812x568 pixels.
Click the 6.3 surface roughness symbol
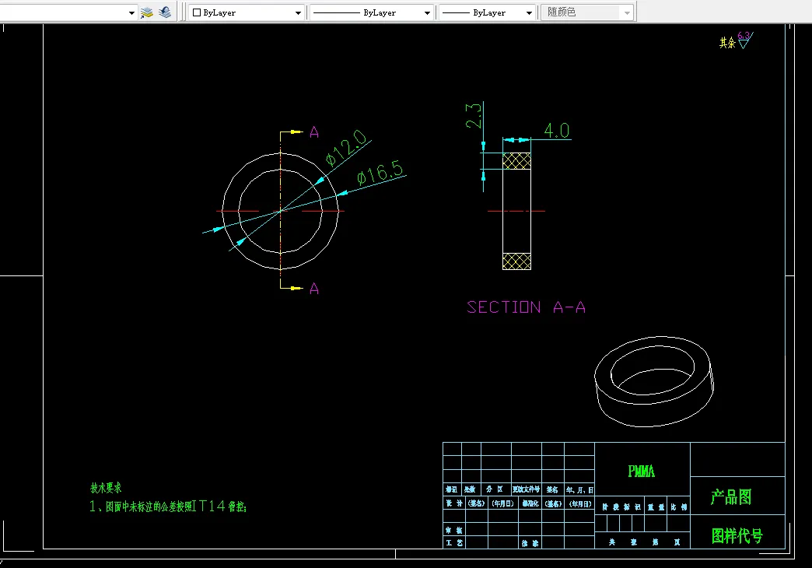coord(744,40)
